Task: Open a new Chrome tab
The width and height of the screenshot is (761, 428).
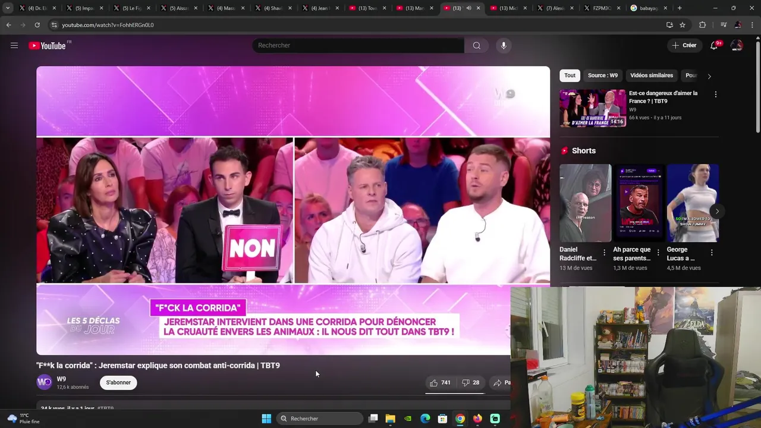Action: coord(680,8)
